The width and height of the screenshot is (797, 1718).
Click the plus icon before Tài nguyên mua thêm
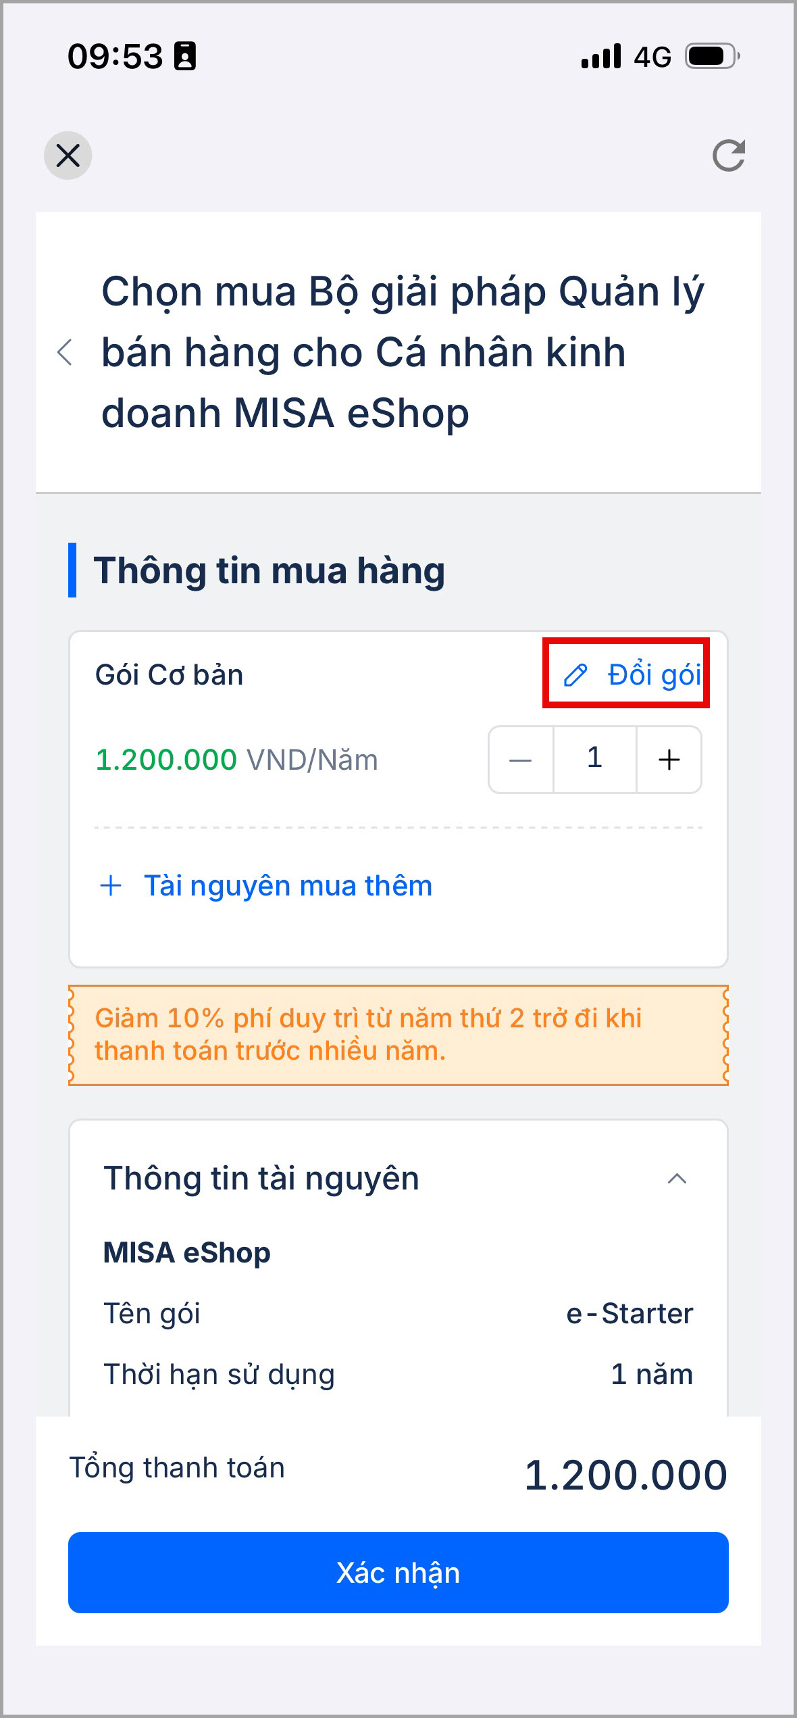(111, 885)
